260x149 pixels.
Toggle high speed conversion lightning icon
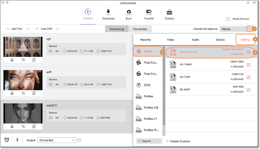(17, 140)
